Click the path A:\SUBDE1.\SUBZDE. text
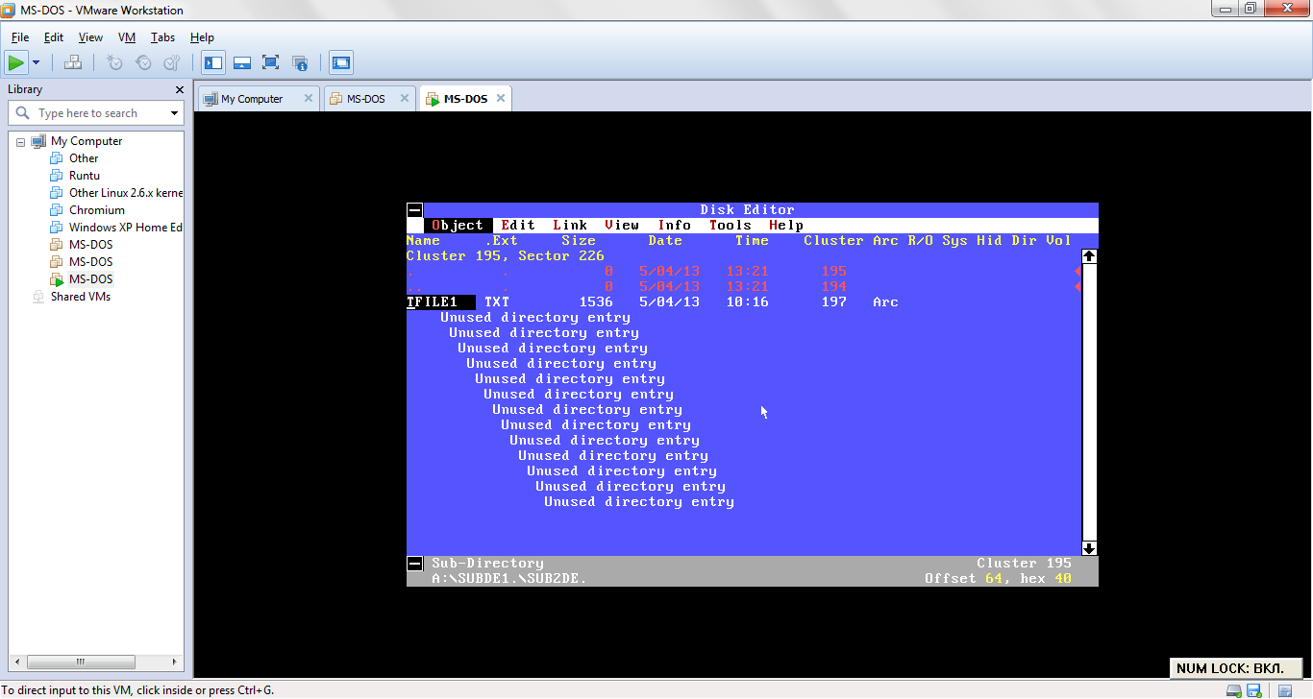The width and height of the screenshot is (1313, 699). (x=509, y=579)
